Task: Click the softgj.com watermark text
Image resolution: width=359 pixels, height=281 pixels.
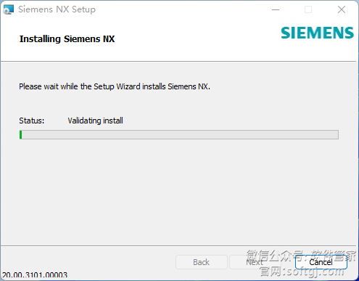Action: pos(302,272)
